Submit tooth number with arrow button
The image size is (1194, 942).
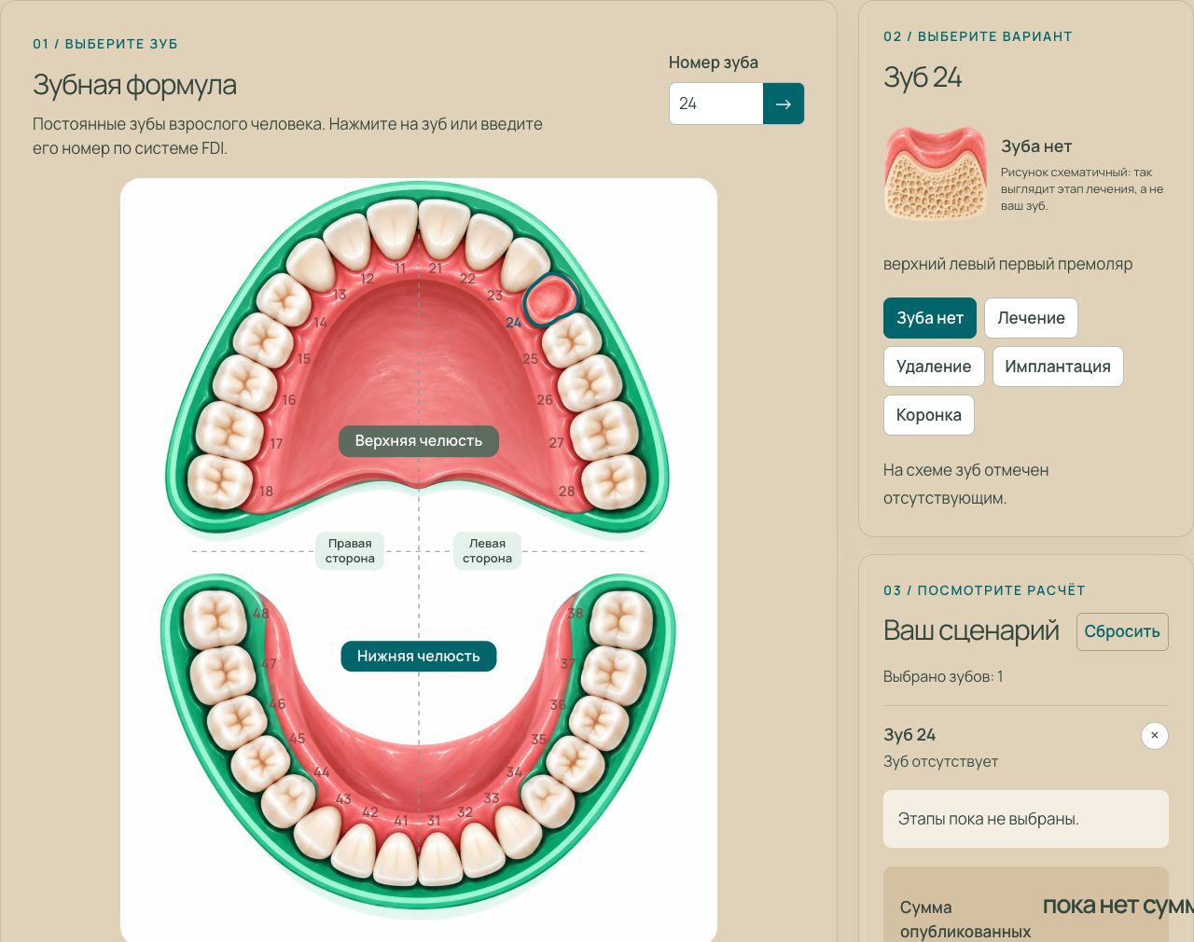point(784,104)
